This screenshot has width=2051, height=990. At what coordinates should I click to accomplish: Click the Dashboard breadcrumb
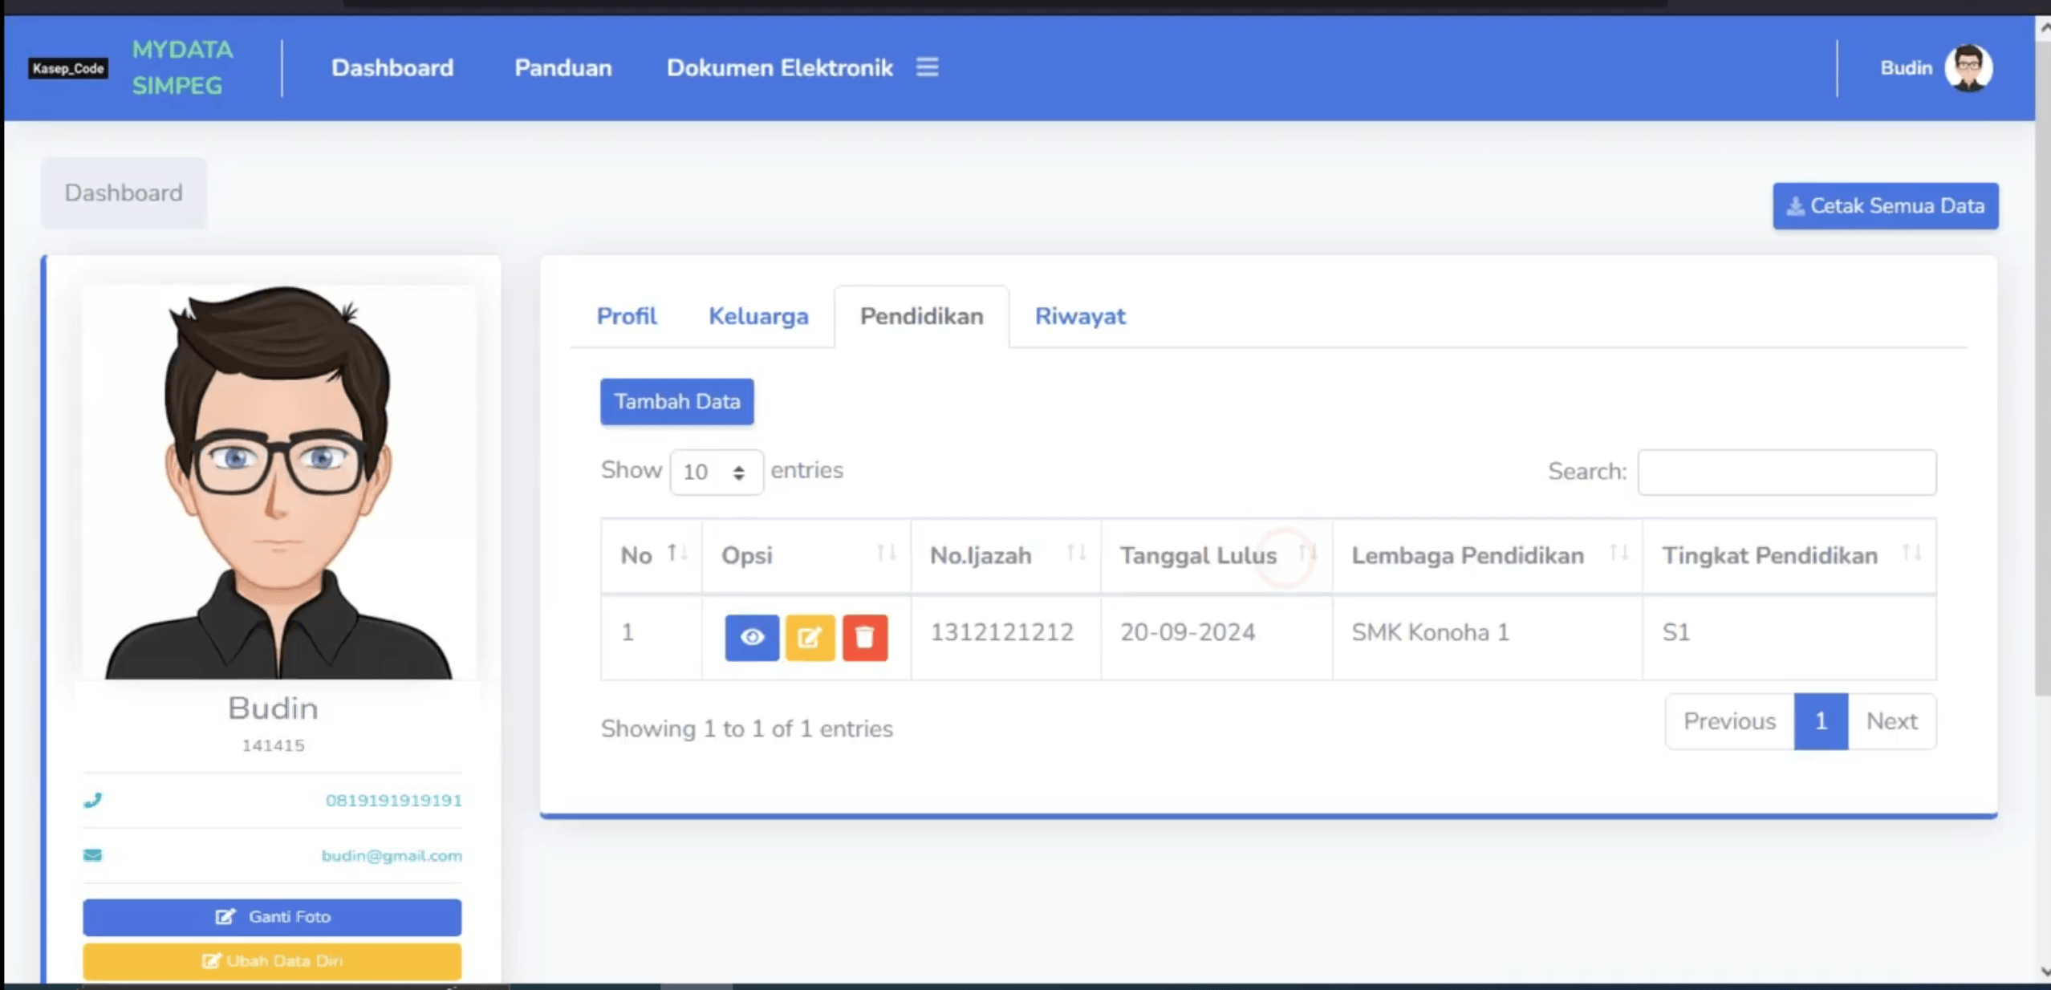[124, 193]
